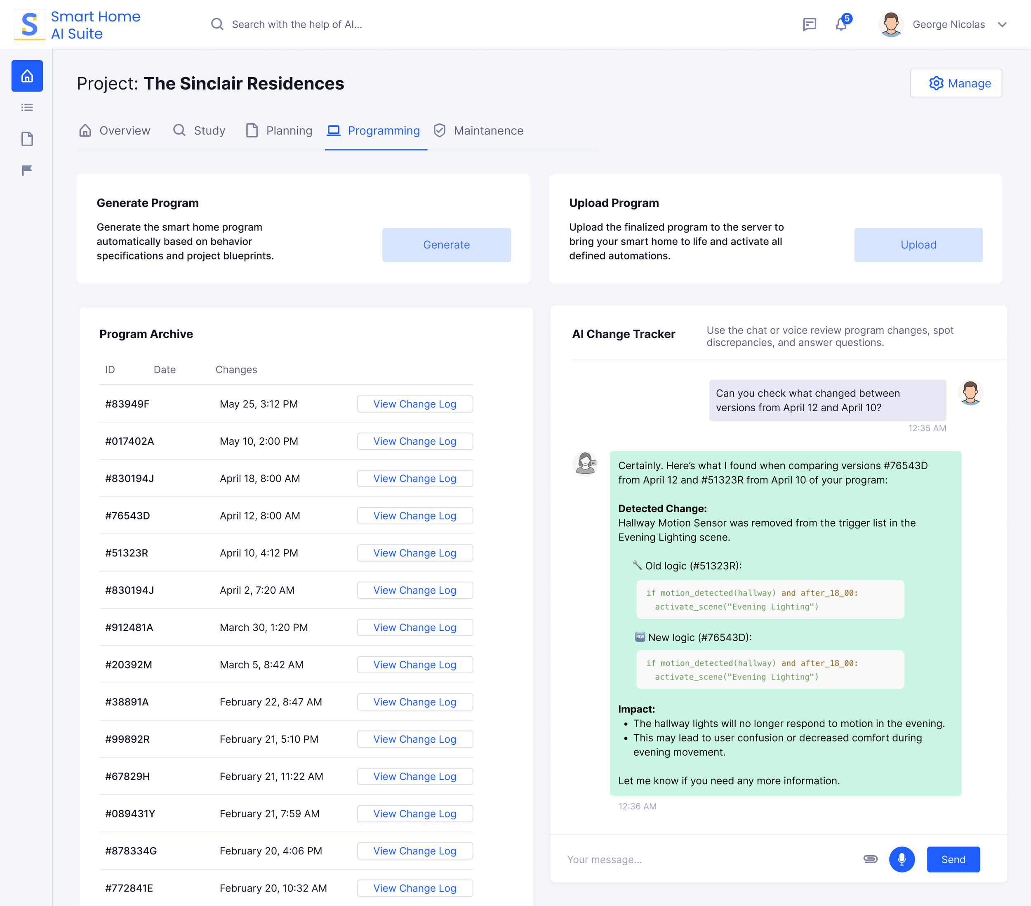This screenshot has width=1031, height=906.
Task: Focus the Your message input field
Action: (706, 859)
